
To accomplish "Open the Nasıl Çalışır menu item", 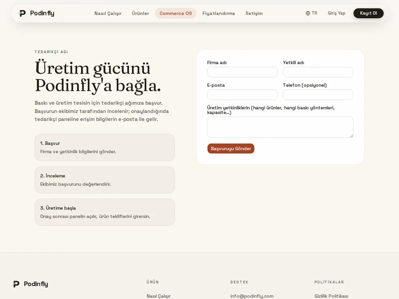I will pos(108,13).
